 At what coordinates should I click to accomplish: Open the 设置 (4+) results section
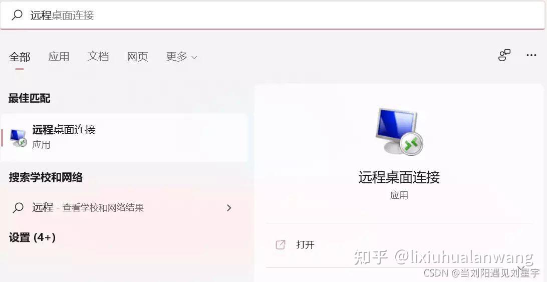point(32,238)
